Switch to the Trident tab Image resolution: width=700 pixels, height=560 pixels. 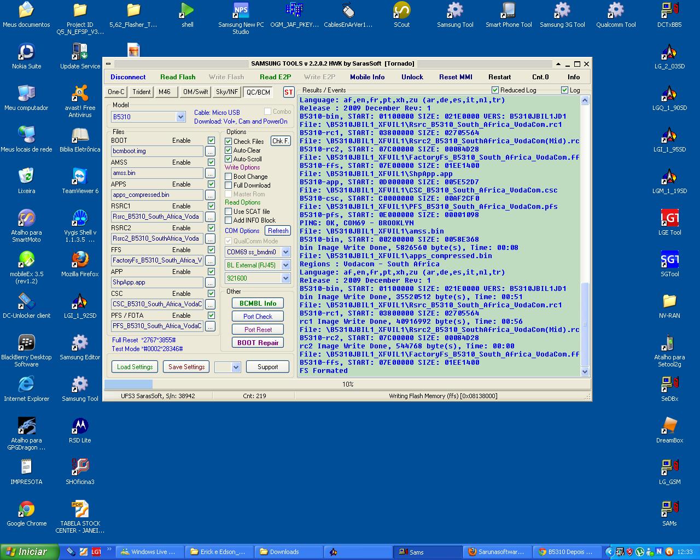[142, 92]
